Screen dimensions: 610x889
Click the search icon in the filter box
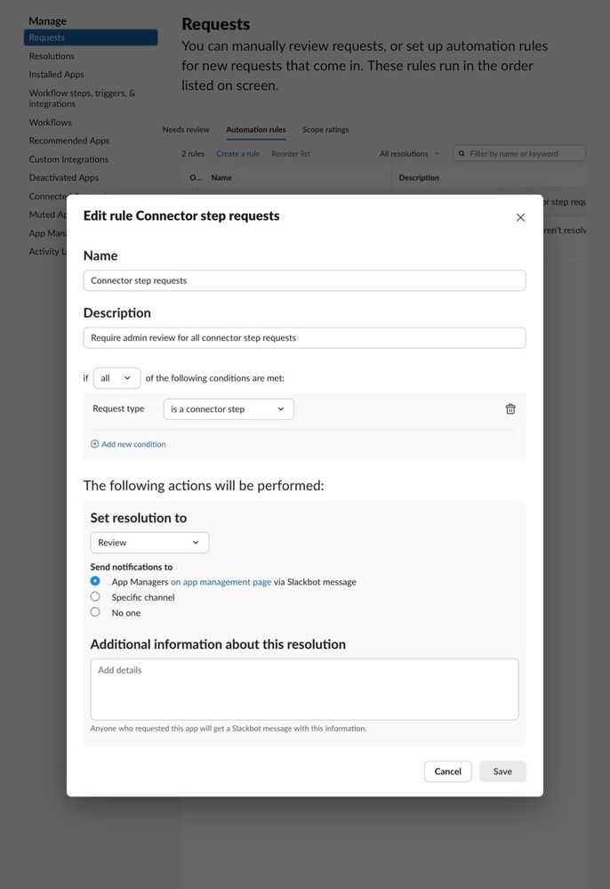(x=462, y=154)
